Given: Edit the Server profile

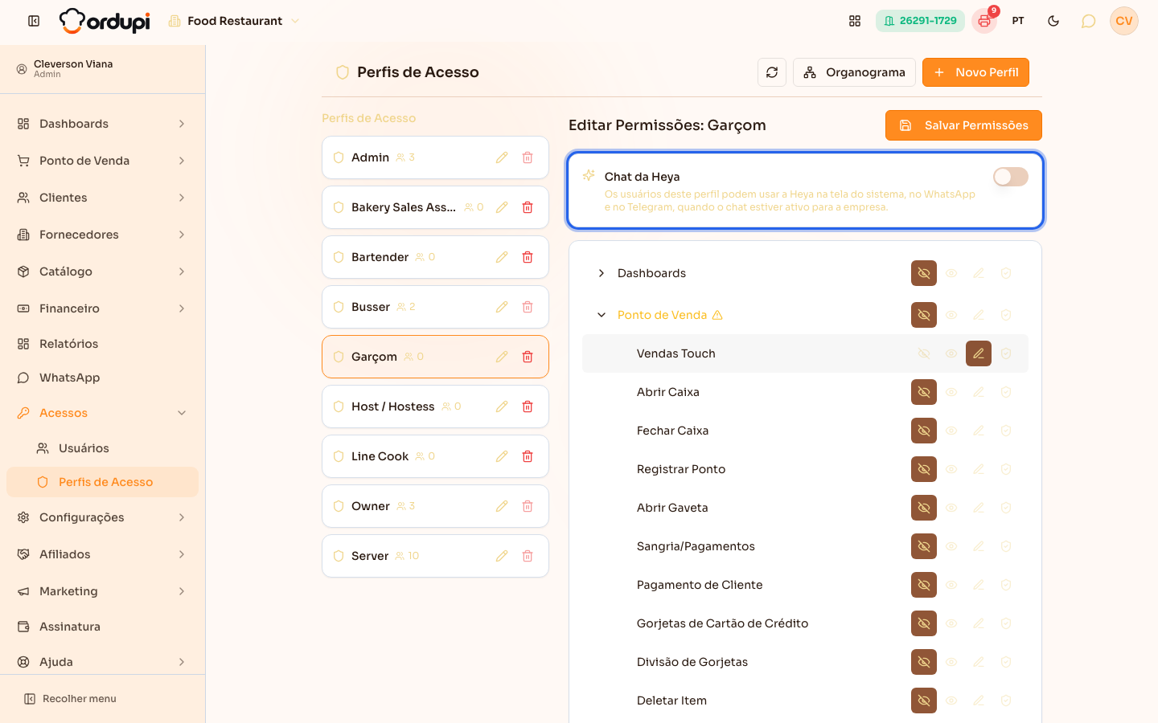Looking at the screenshot, I should click(x=502, y=556).
